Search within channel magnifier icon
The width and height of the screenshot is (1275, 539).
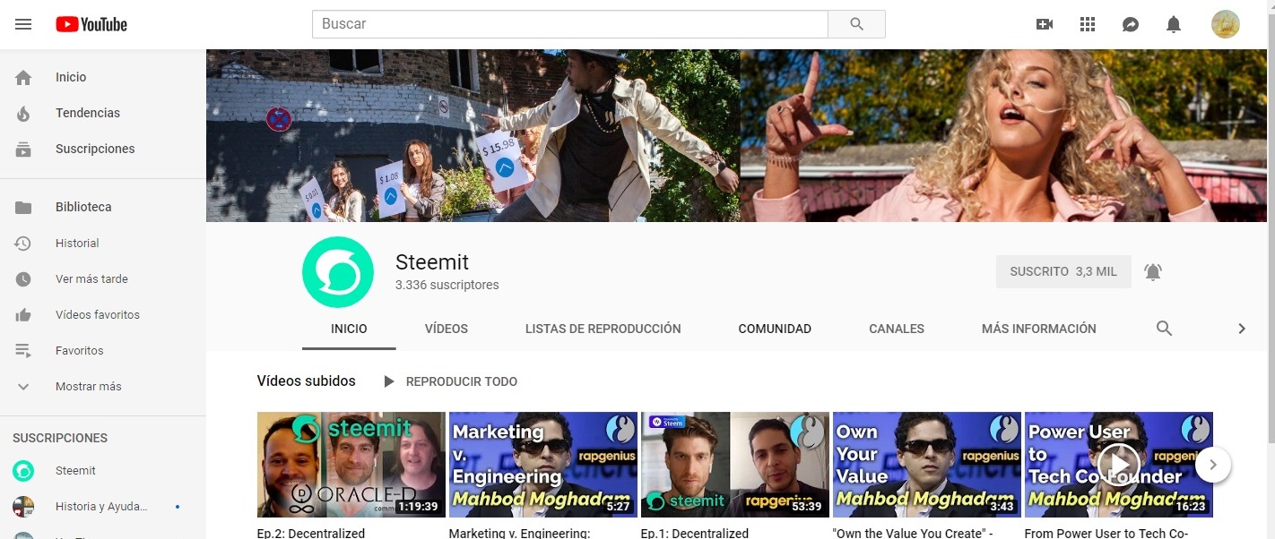click(x=1164, y=329)
